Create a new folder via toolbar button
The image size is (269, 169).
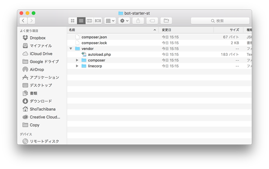point(166,21)
